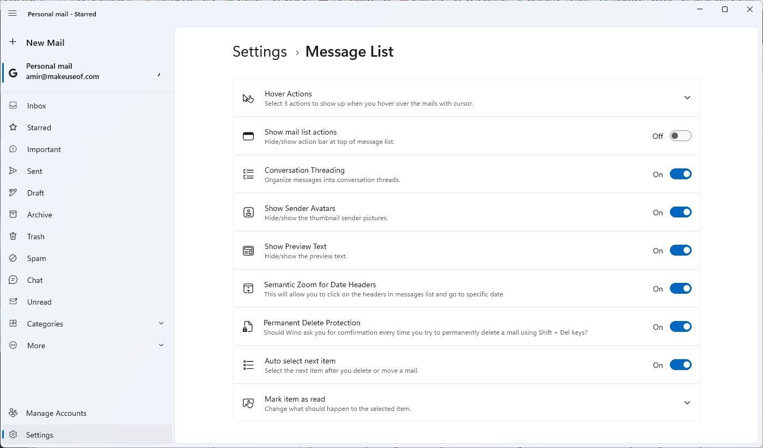
Task: Click the Sent paper plane icon
Action: point(14,171)
